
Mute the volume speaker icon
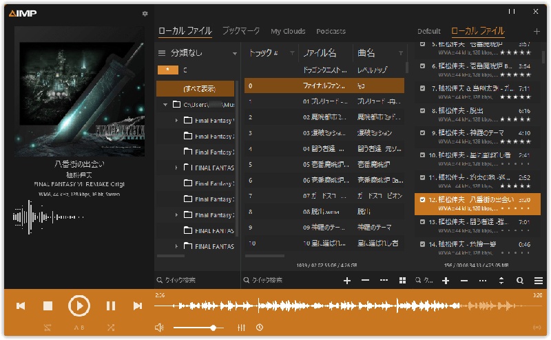[x=159, y=328]
